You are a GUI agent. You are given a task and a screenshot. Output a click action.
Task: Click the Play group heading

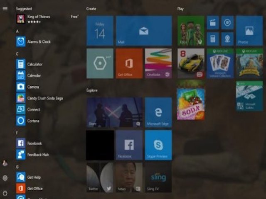[180, 9]
